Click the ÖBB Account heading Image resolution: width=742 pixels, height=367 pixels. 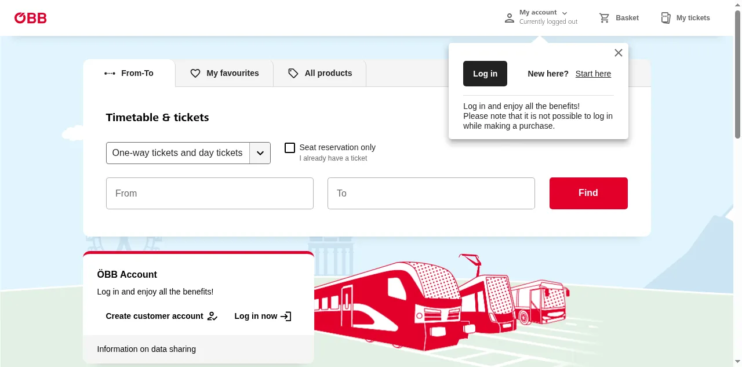[127, 274]
